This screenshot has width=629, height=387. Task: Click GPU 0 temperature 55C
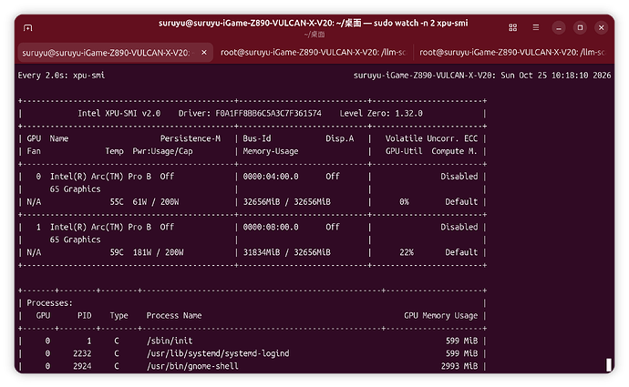(x=117, y=202)
